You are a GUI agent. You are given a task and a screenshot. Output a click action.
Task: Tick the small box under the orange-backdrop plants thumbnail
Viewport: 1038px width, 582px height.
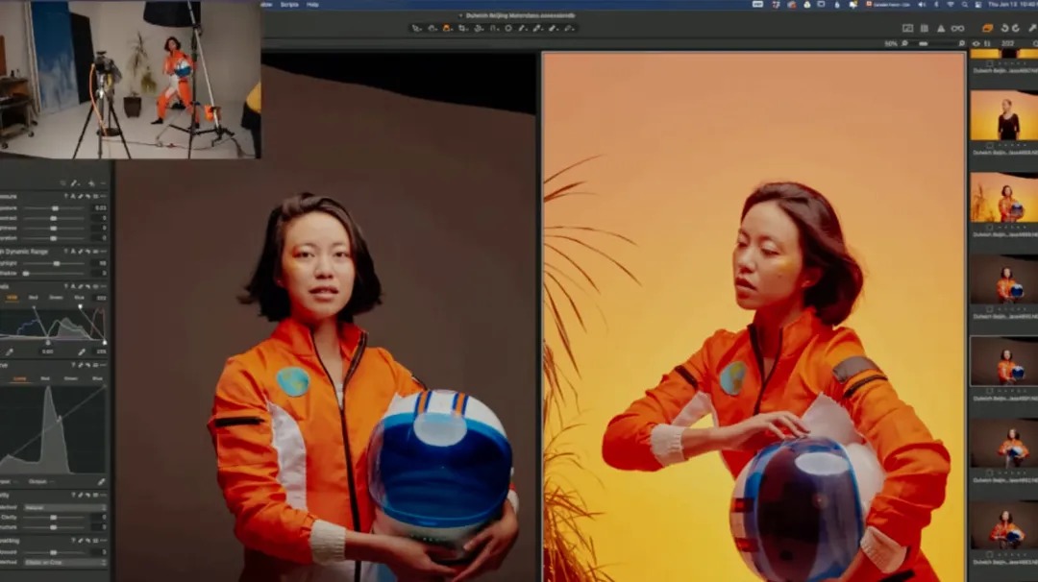pos(990,228)
